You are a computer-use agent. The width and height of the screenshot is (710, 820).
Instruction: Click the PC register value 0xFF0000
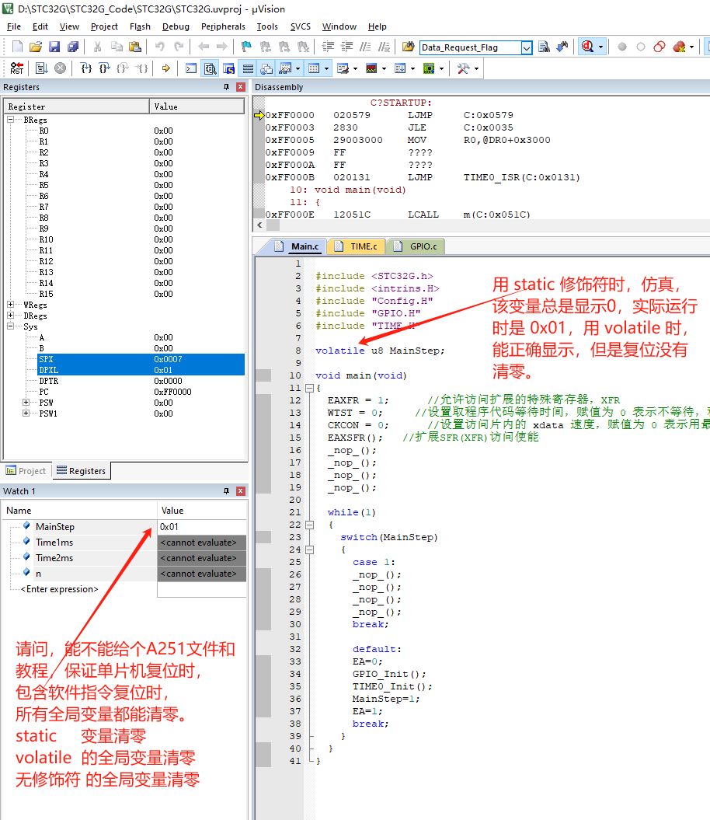pyautogui.click(x=172, y=392)
